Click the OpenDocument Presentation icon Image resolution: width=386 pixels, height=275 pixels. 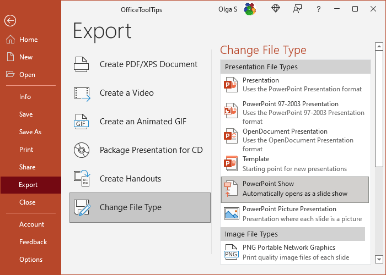pyautogui.click(x=230, y=136)
